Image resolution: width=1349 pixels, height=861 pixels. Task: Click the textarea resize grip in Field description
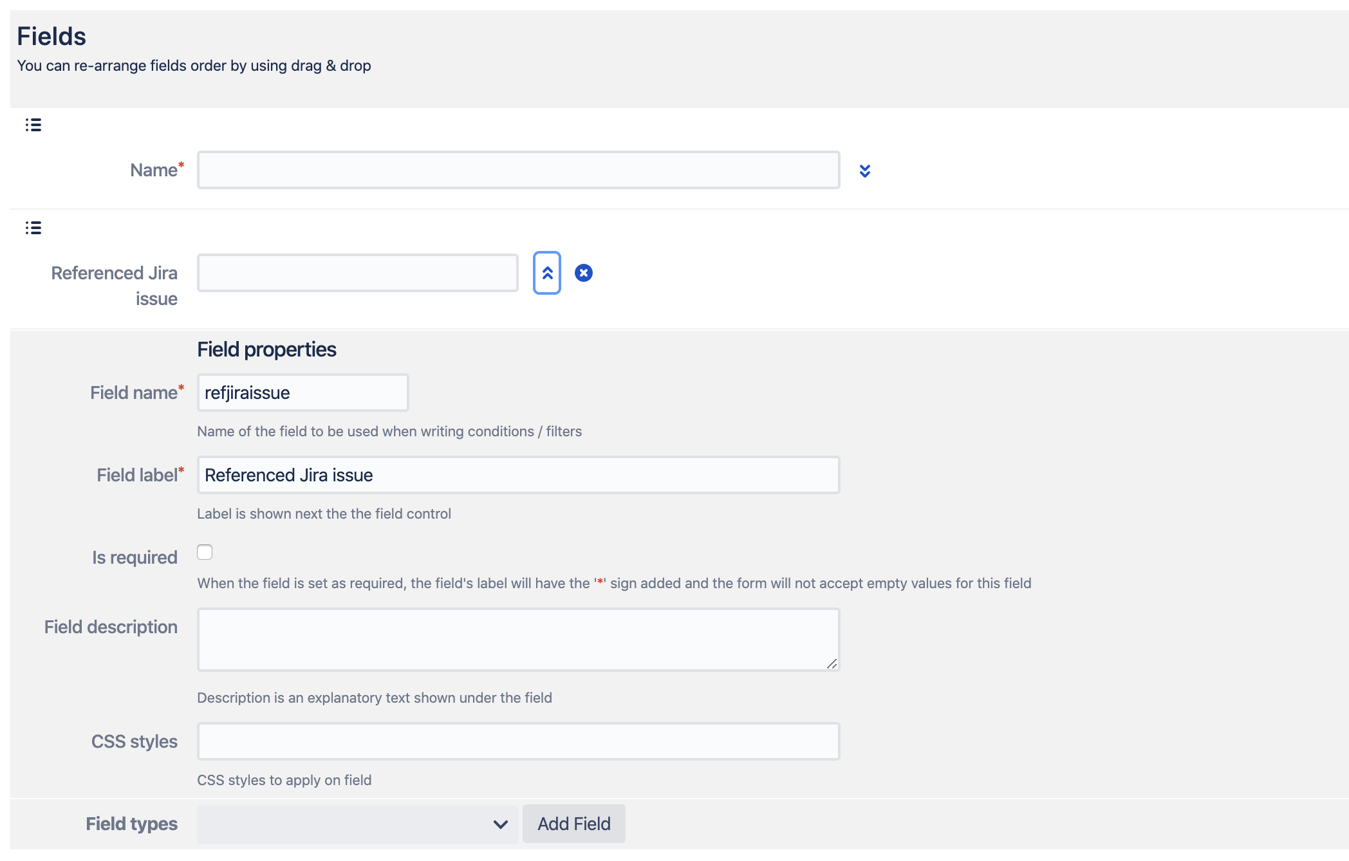coord(832,663)
